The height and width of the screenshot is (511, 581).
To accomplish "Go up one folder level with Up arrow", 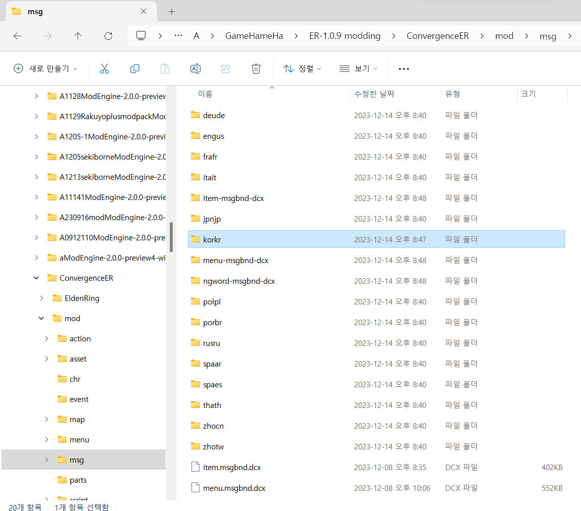I will [x=78, y=36].
